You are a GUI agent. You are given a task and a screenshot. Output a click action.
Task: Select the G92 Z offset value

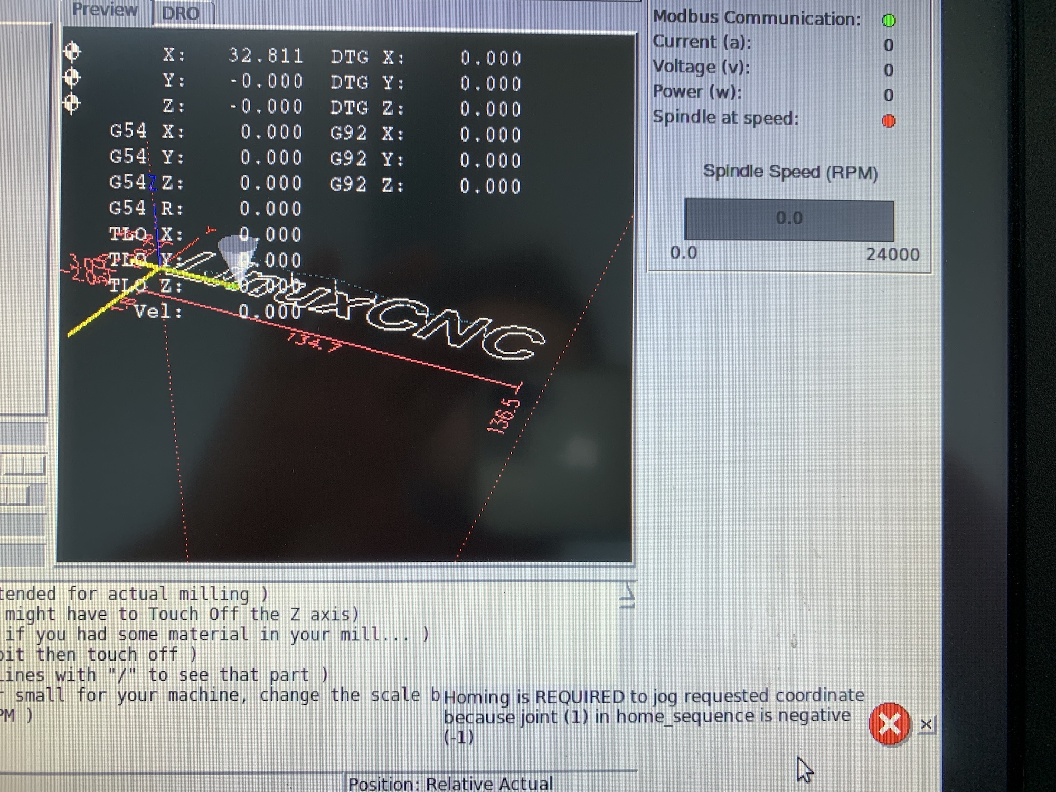(x=491, y=186)
